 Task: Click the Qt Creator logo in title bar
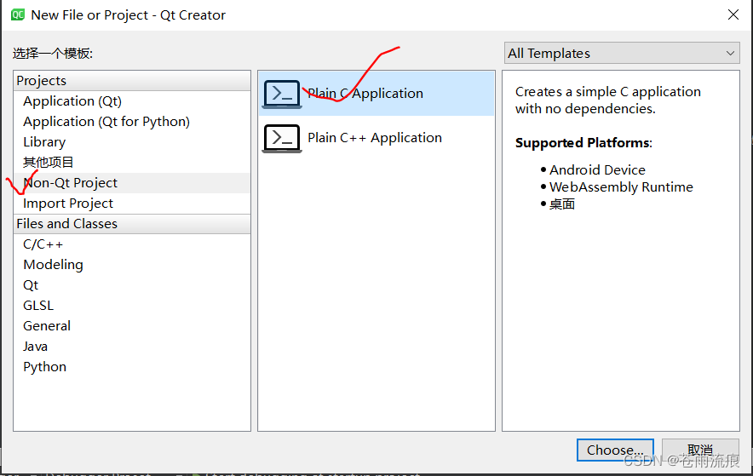[x=18, y=14]
